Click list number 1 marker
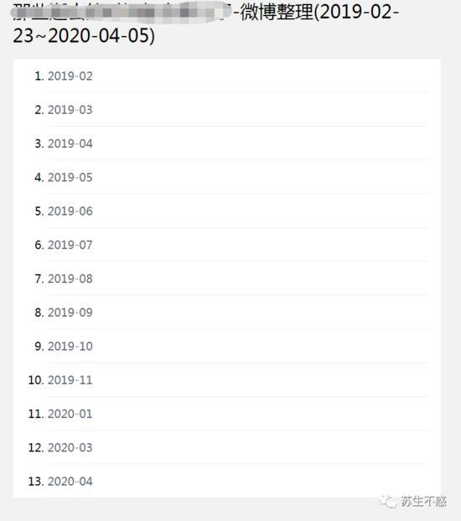The height and width of the screenshot is (521, 461). coord(39,76)
